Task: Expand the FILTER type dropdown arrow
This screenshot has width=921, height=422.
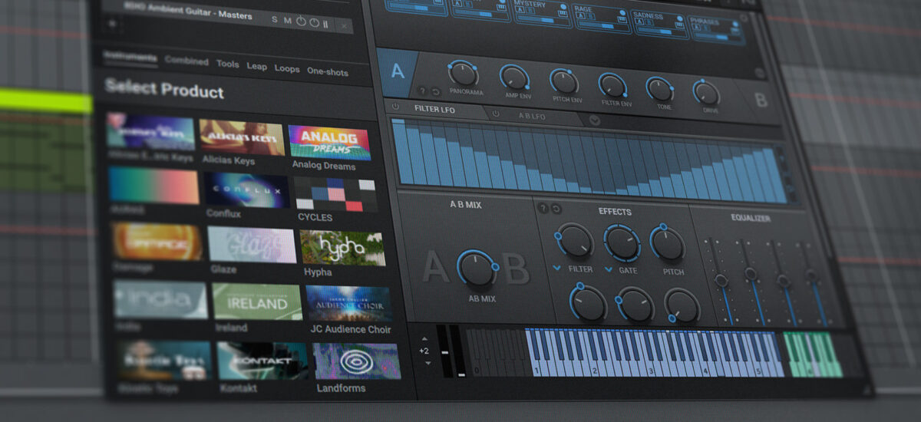Action: [556, 269]
